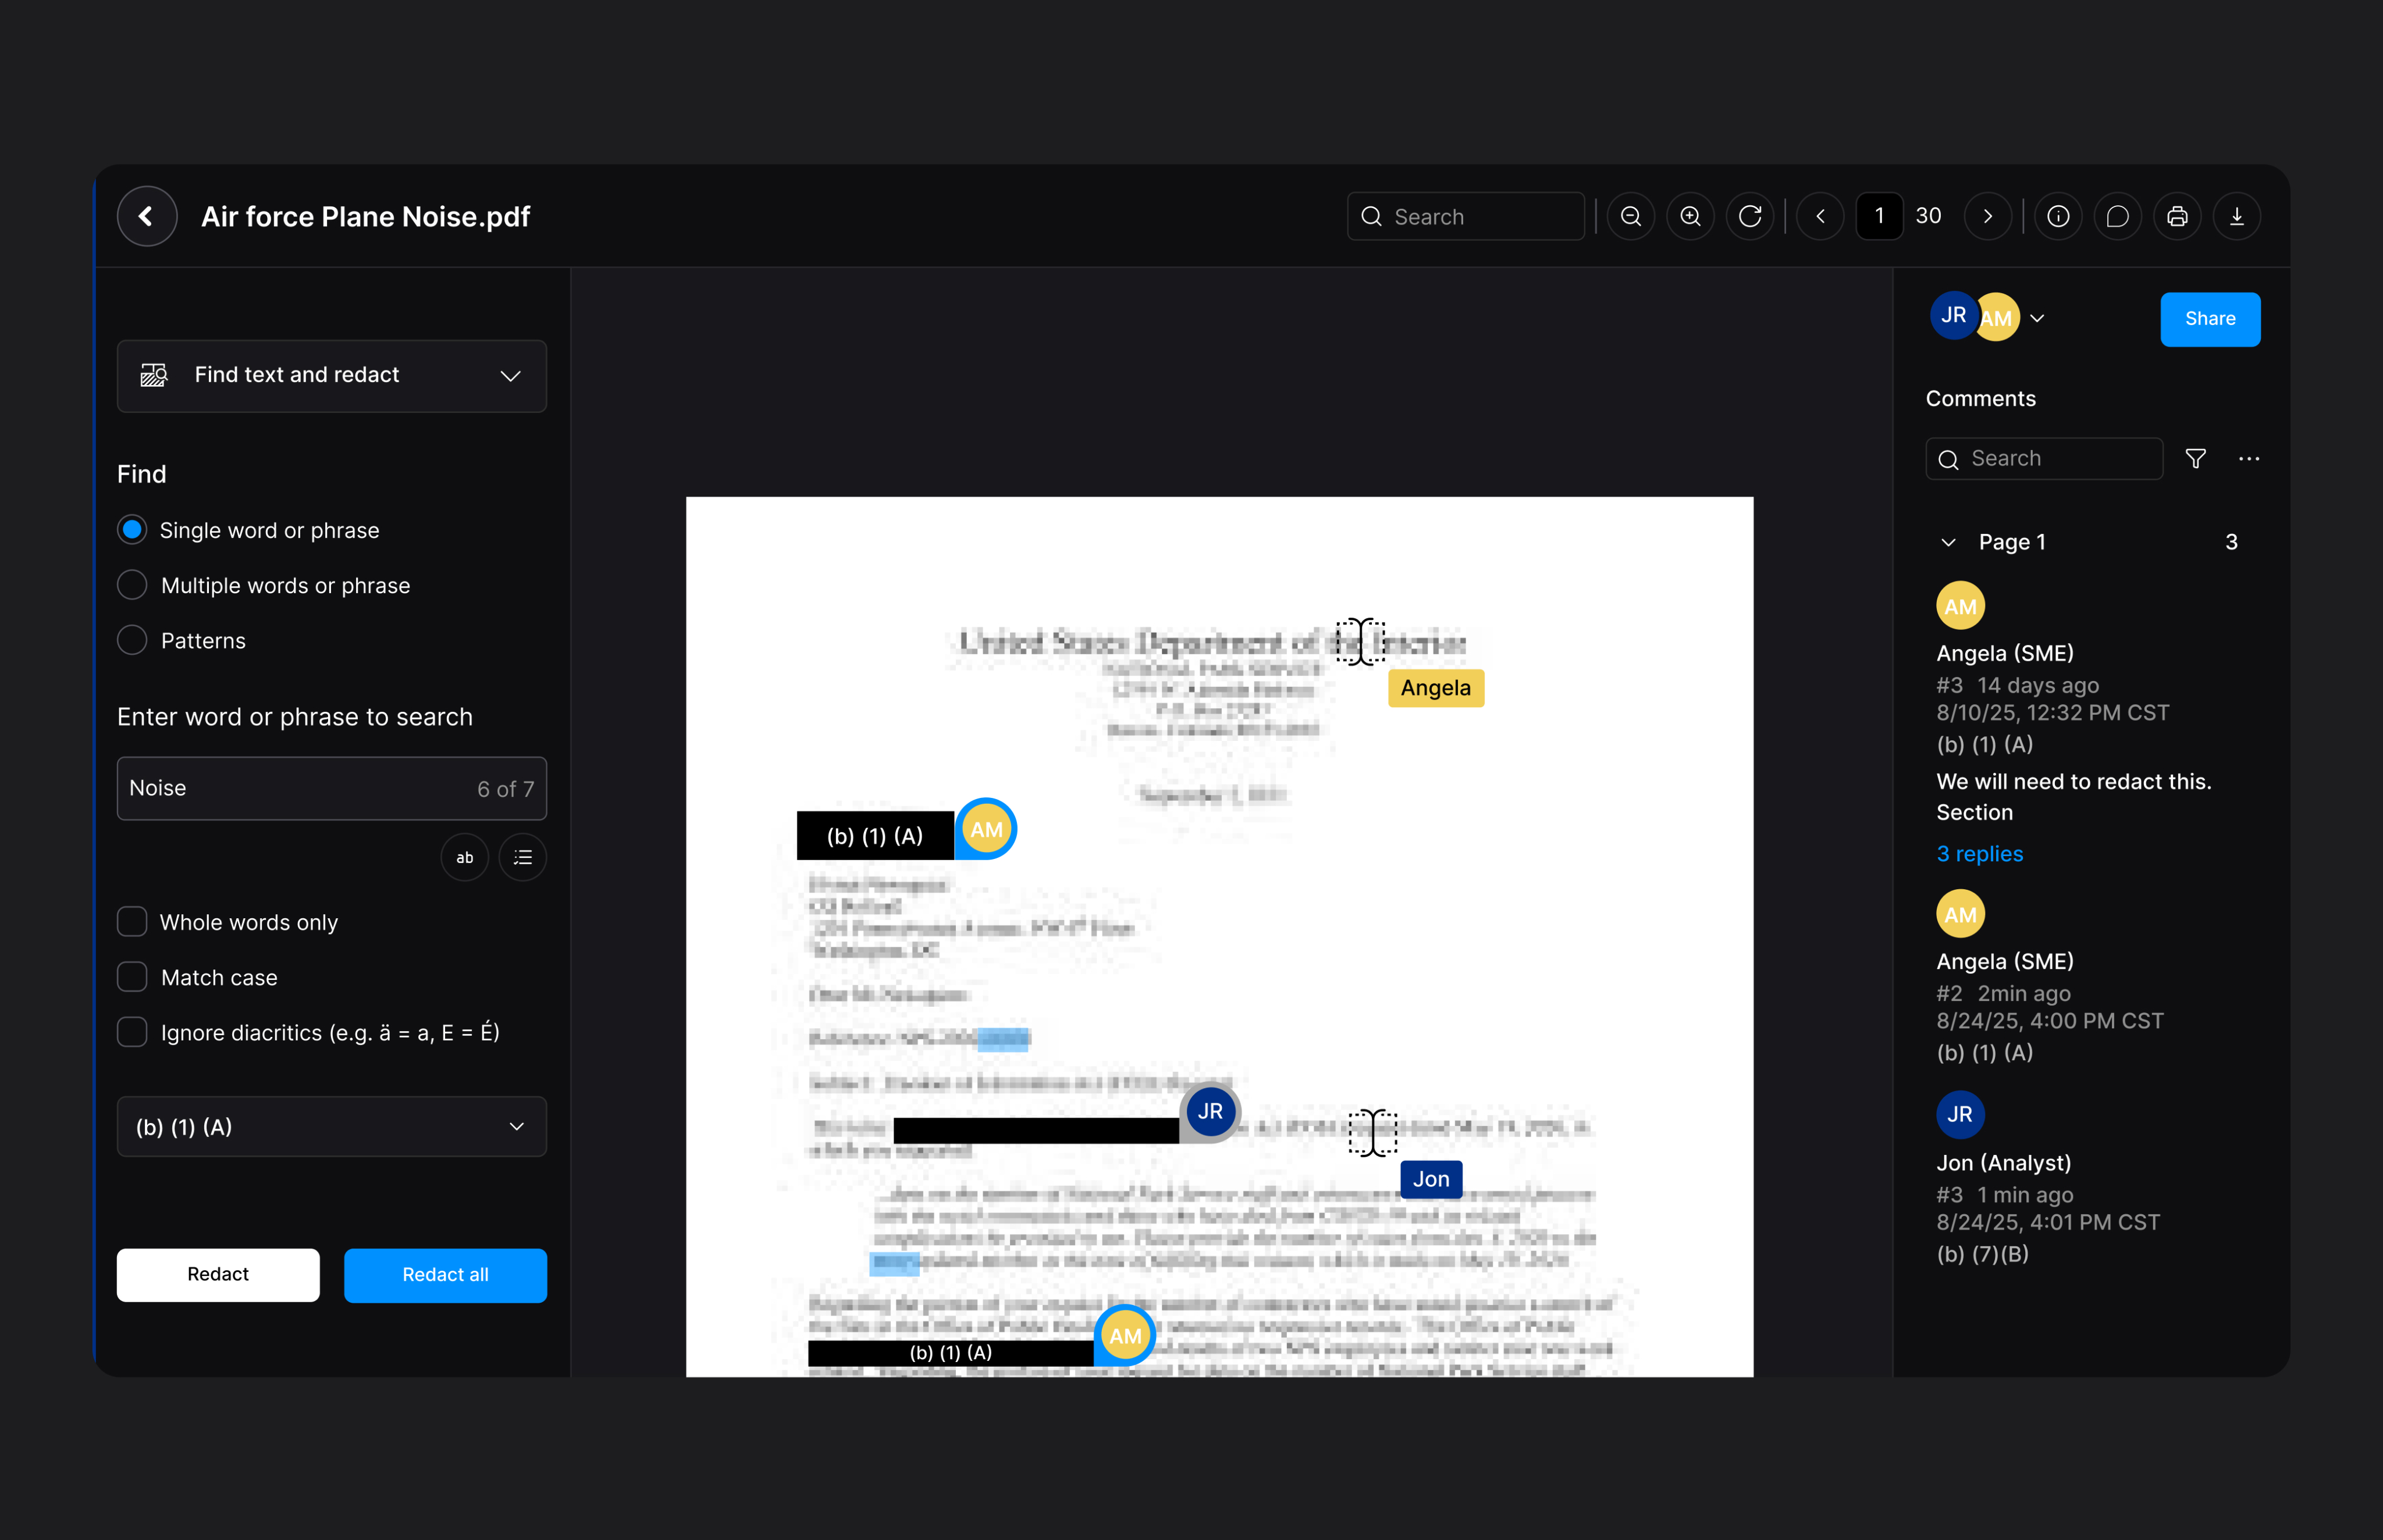Click the 8/24/25, 4:01 PM CST timestamp
The image size is (2383, 1540).
(2048, 1222)
